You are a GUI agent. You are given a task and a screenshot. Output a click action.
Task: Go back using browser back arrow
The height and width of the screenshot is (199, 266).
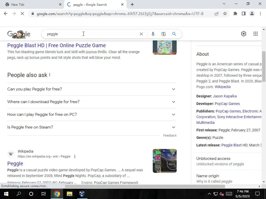point(6,14)
